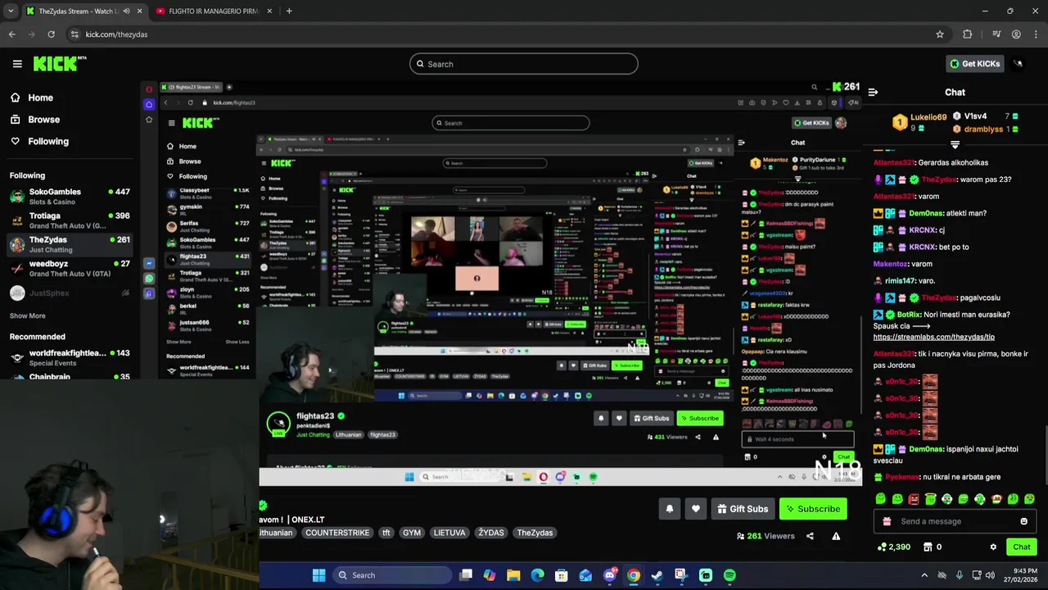This screenshot has width=1048, height=590.
Task: Select COUNTERSTRIKE tag
Action: (337, 533)
